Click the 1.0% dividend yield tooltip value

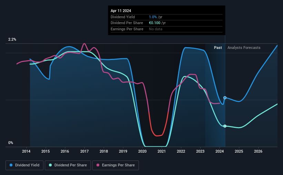click(153, 17)
